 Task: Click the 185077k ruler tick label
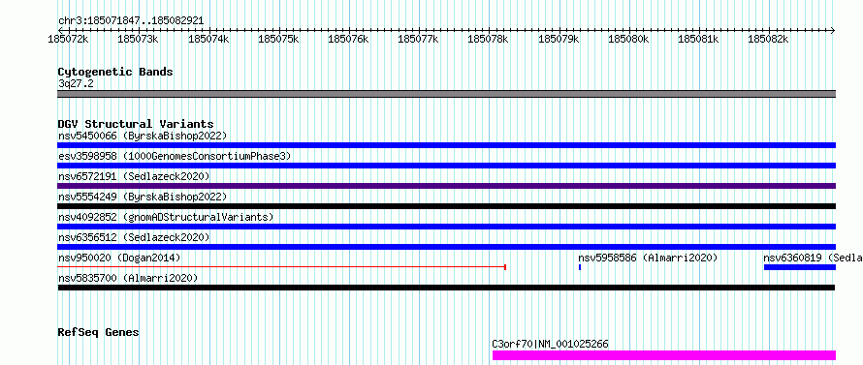(418, 39)
